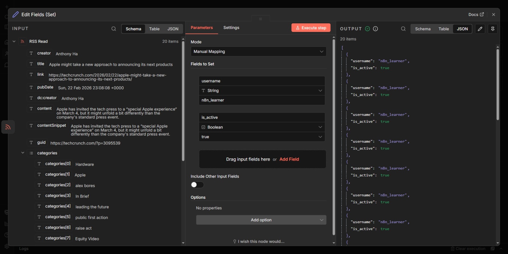
Task: Switch input view to Table
Action: point(154,29)
